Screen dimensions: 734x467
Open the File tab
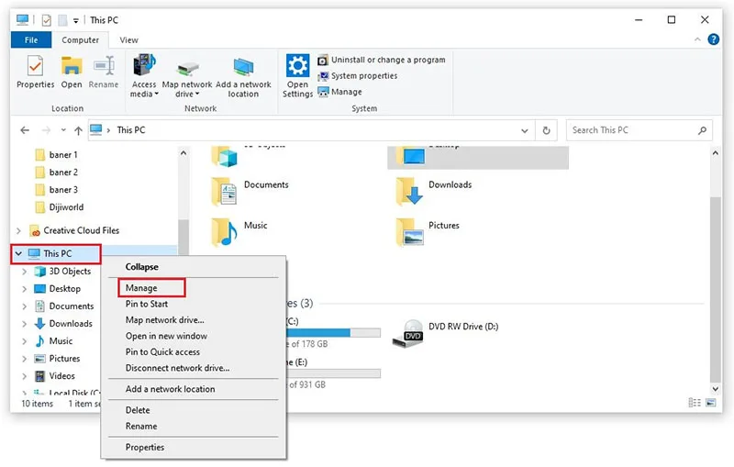pos(31,40)
